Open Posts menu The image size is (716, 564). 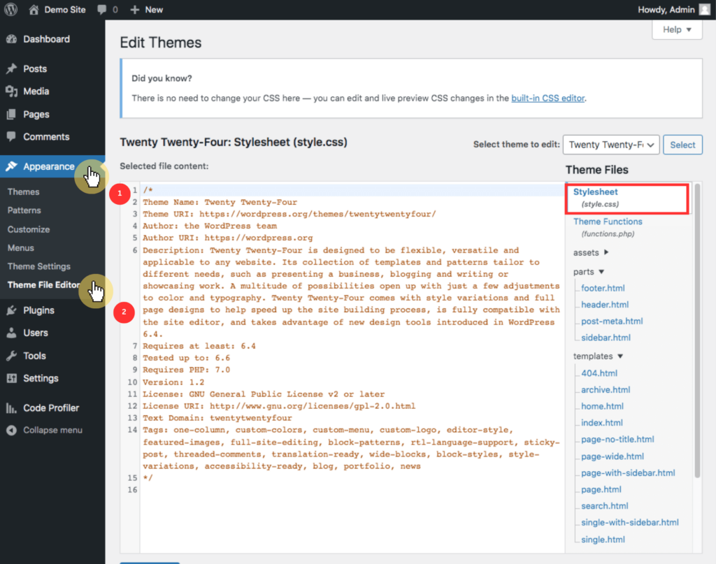35,68
